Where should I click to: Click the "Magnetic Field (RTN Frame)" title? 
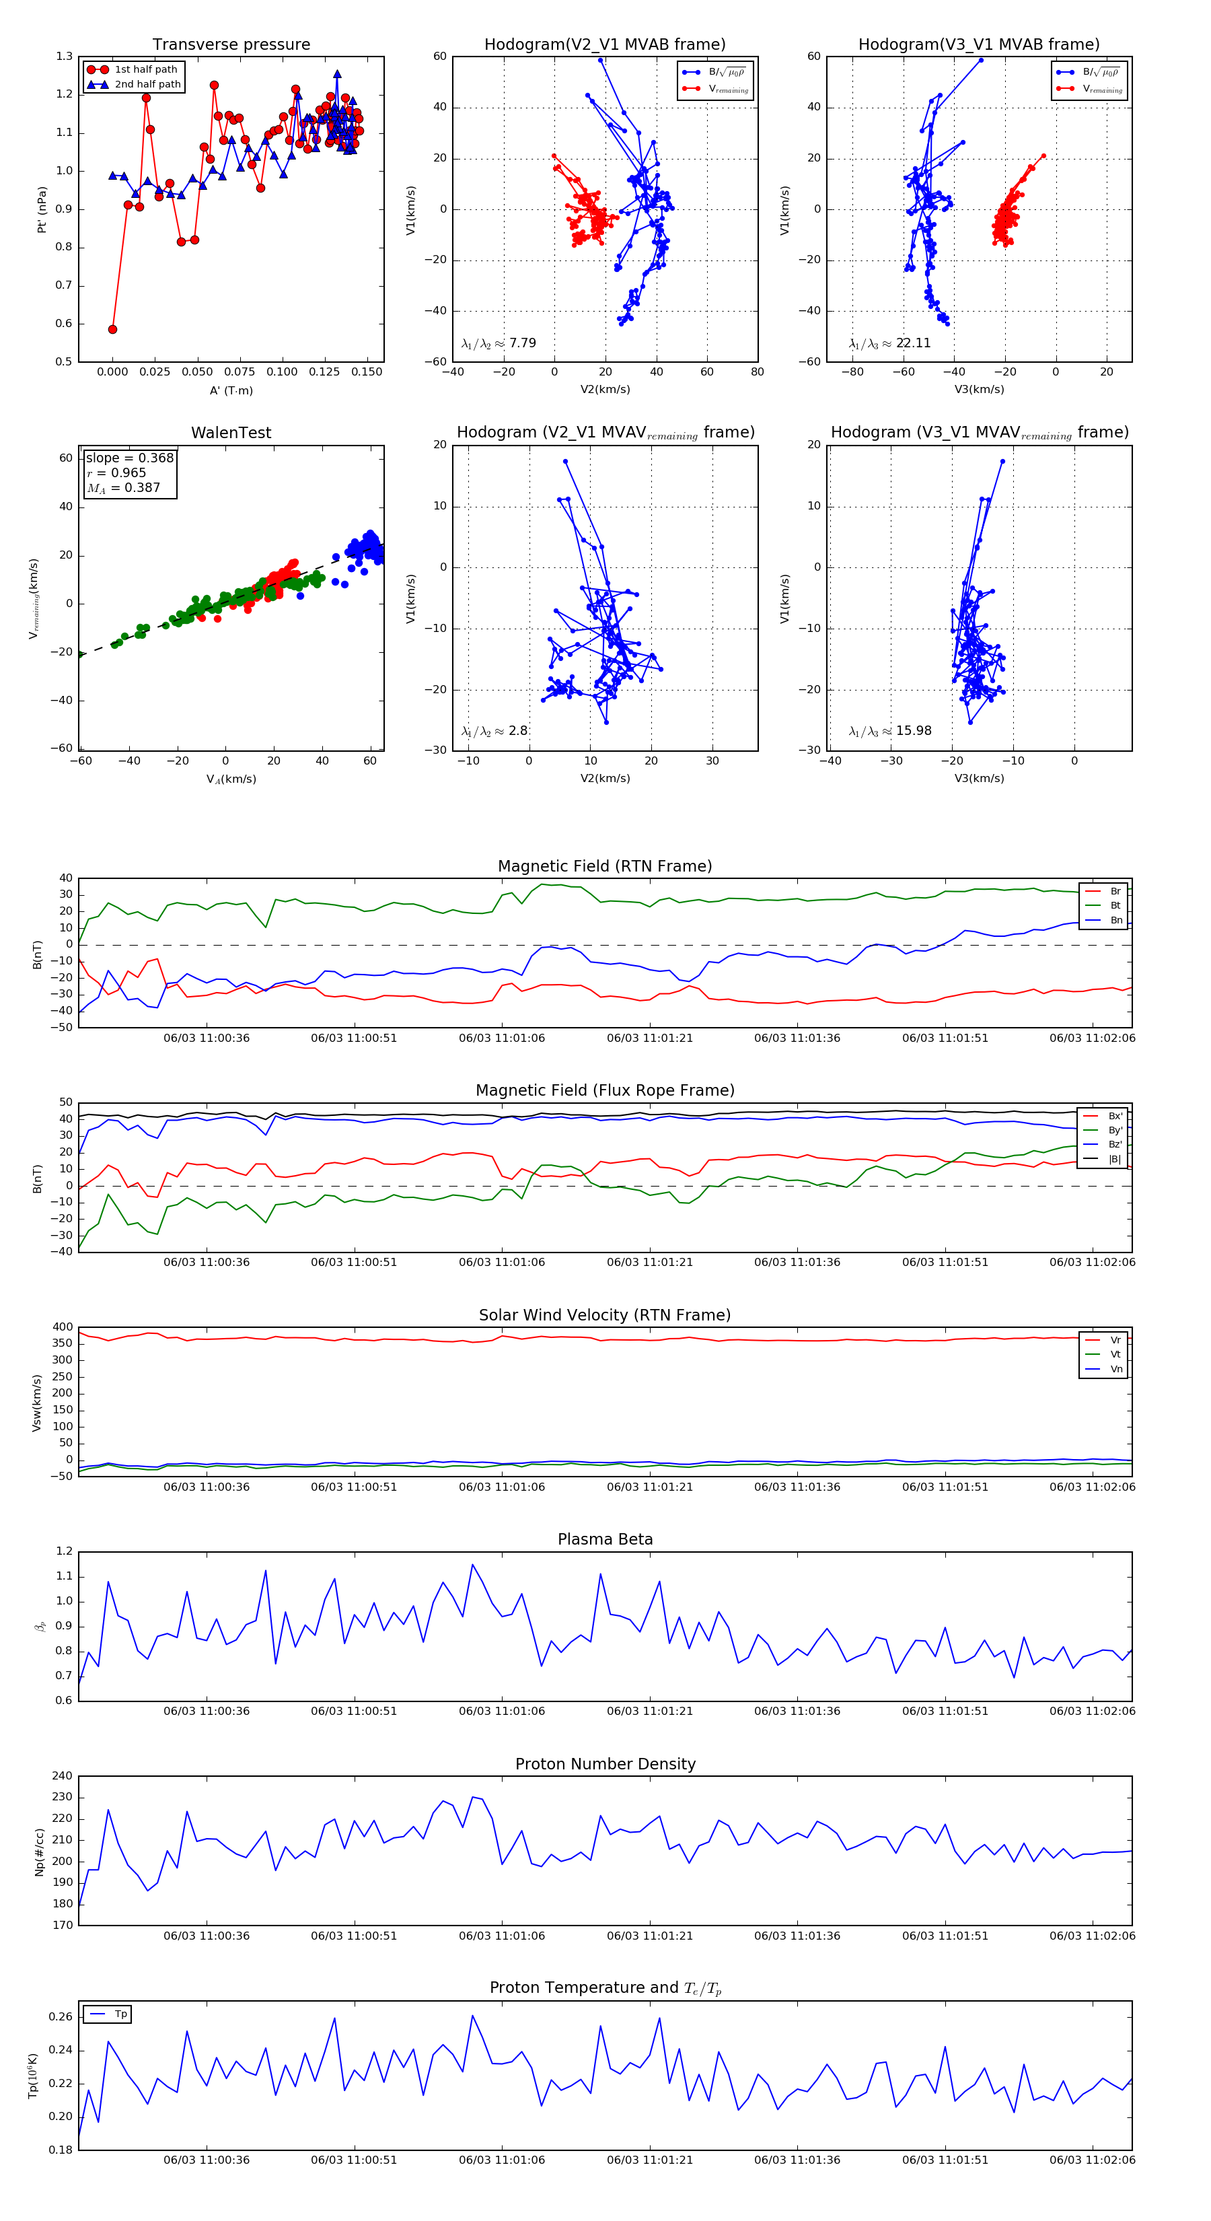click(x=605, y=866)
